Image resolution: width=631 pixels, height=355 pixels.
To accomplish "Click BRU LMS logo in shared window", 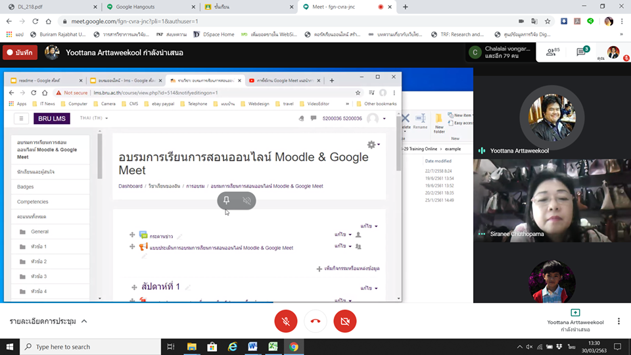I will [x=51, y=118].
